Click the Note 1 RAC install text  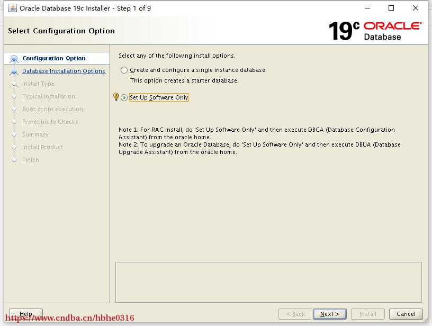[x=256, y=133]
